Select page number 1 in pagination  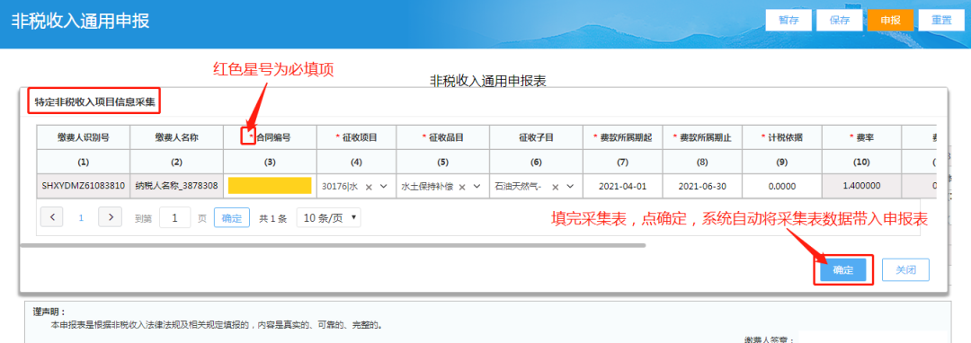click(81, 217)
